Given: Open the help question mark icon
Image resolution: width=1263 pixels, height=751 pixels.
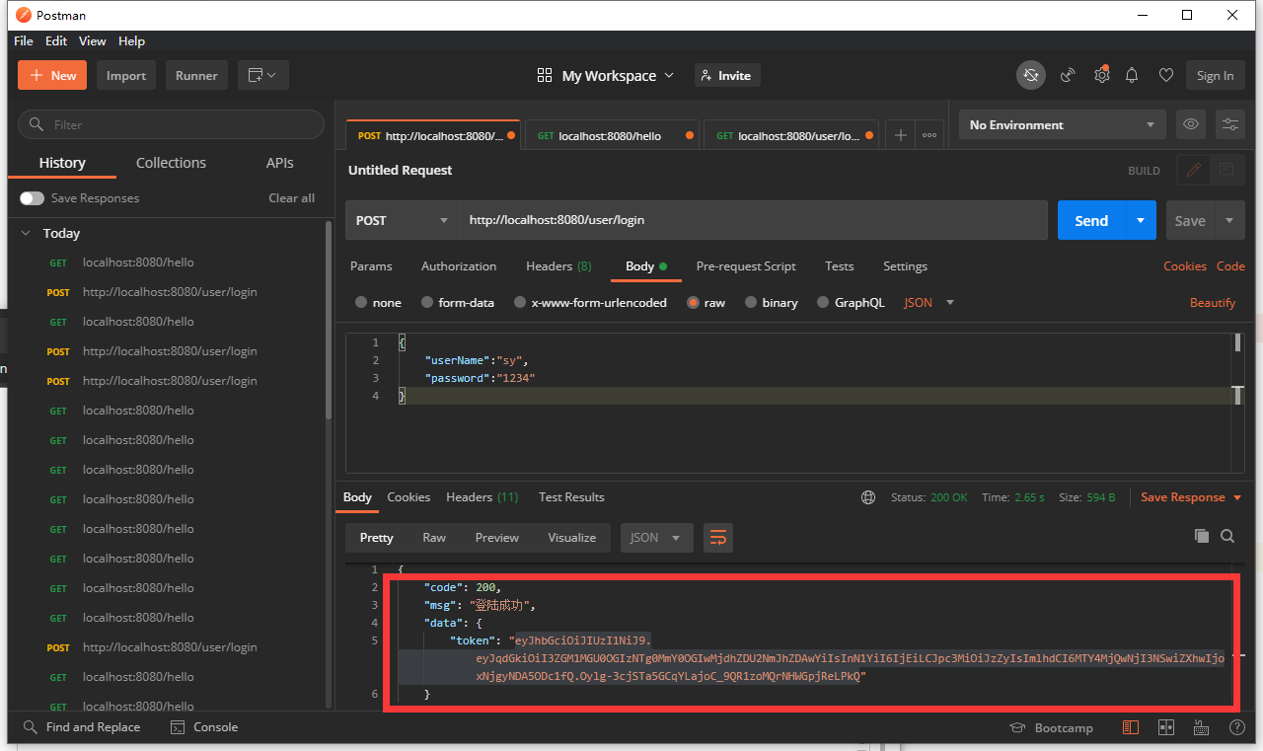Looking at the screenshot, I should (x=1236, y=727).
